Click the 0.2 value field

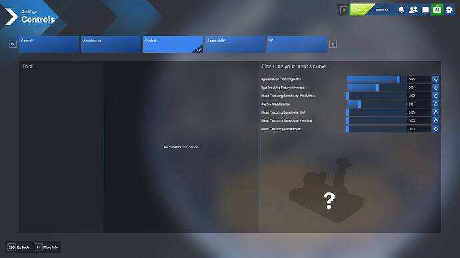419,104
